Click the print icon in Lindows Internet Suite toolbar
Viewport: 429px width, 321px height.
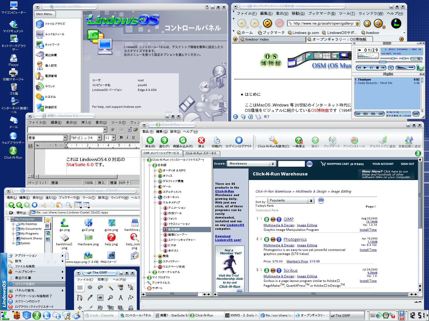point(378,23)
